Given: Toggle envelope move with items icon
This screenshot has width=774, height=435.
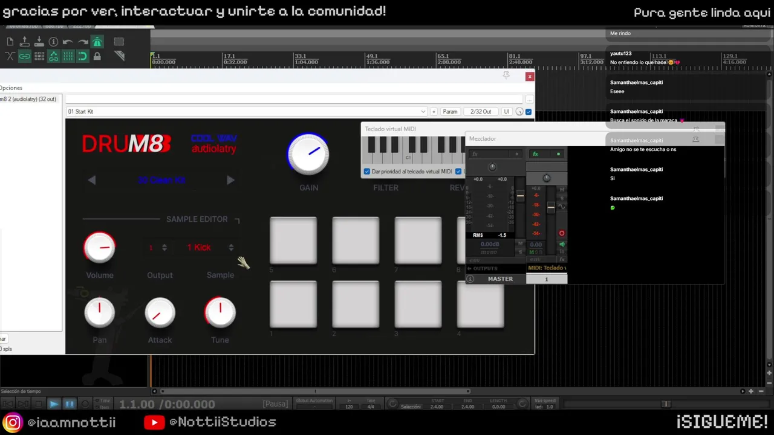Looking at the screenshot, I should coord(53,56).
